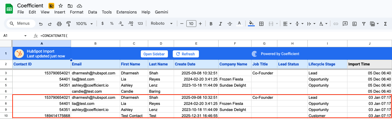The height and width of the screenshot is (119, 392).
Task: Open the Data menu
Action: [x=93, y=12]
